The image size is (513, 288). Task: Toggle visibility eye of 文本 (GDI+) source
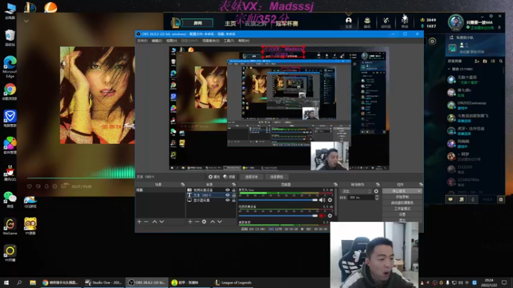point(228,195)
